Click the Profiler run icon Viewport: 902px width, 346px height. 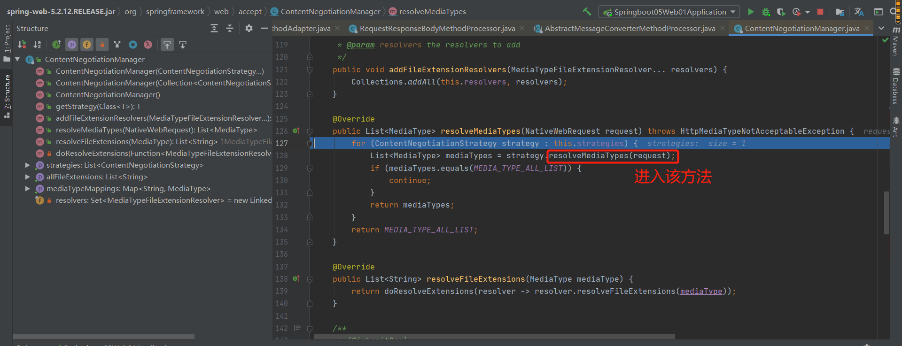pyautogui.click(x=796, y=12)
